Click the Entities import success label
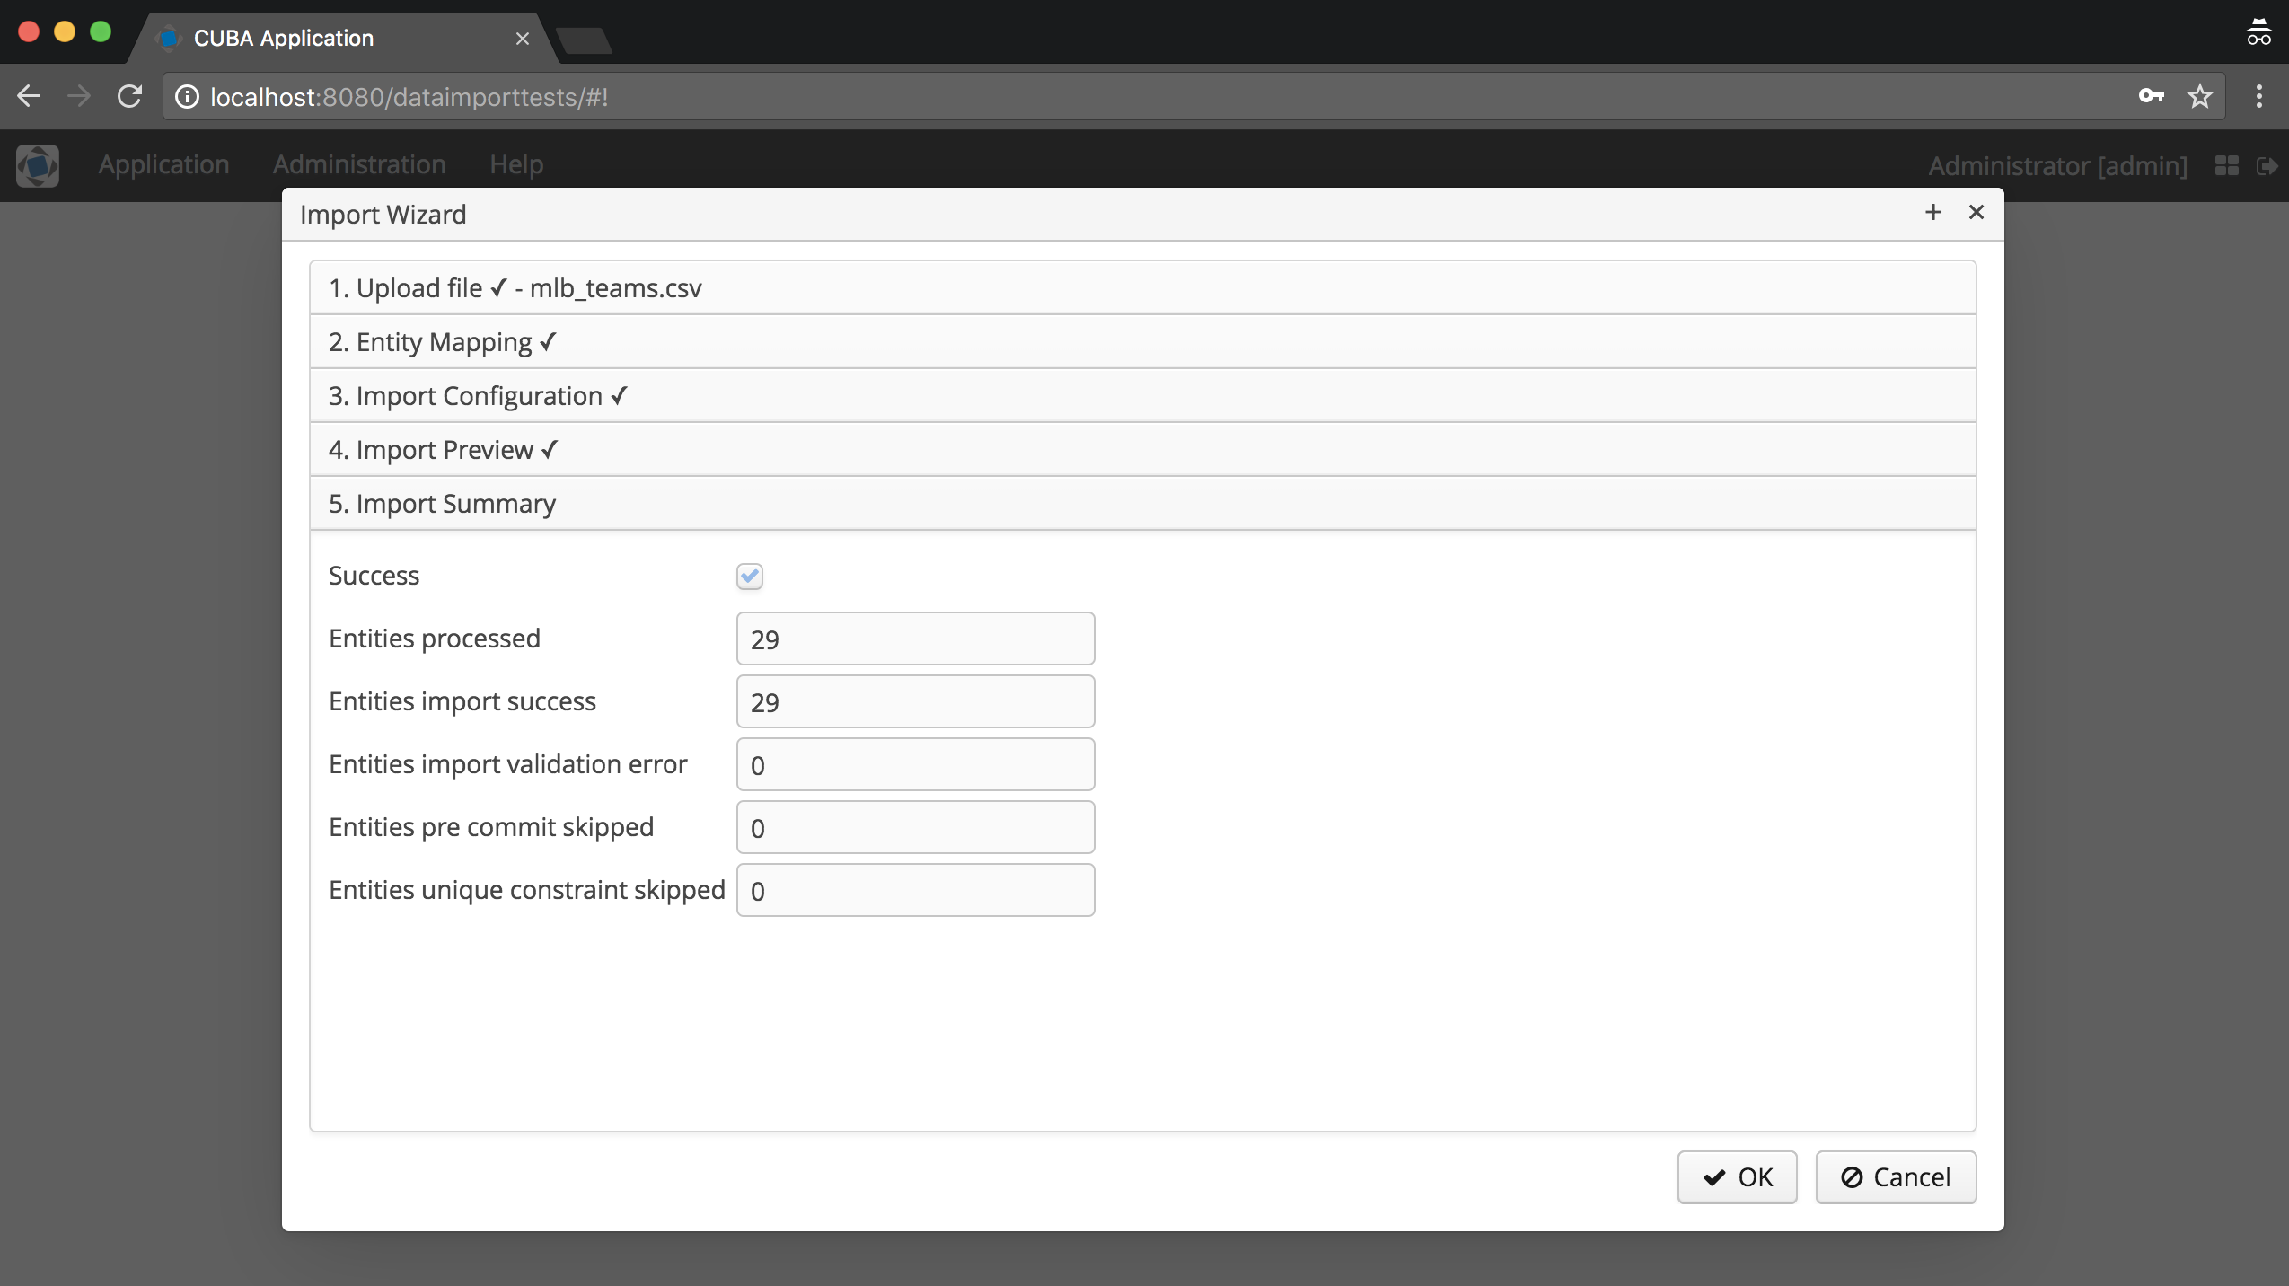2289x1286 pixels. 462,701
